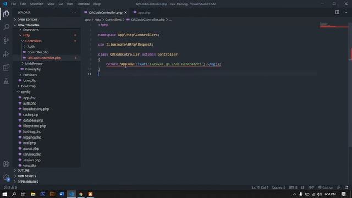Open the feedback icon in status bar
The height and width of the screenshot is (198, 352).
339,188
